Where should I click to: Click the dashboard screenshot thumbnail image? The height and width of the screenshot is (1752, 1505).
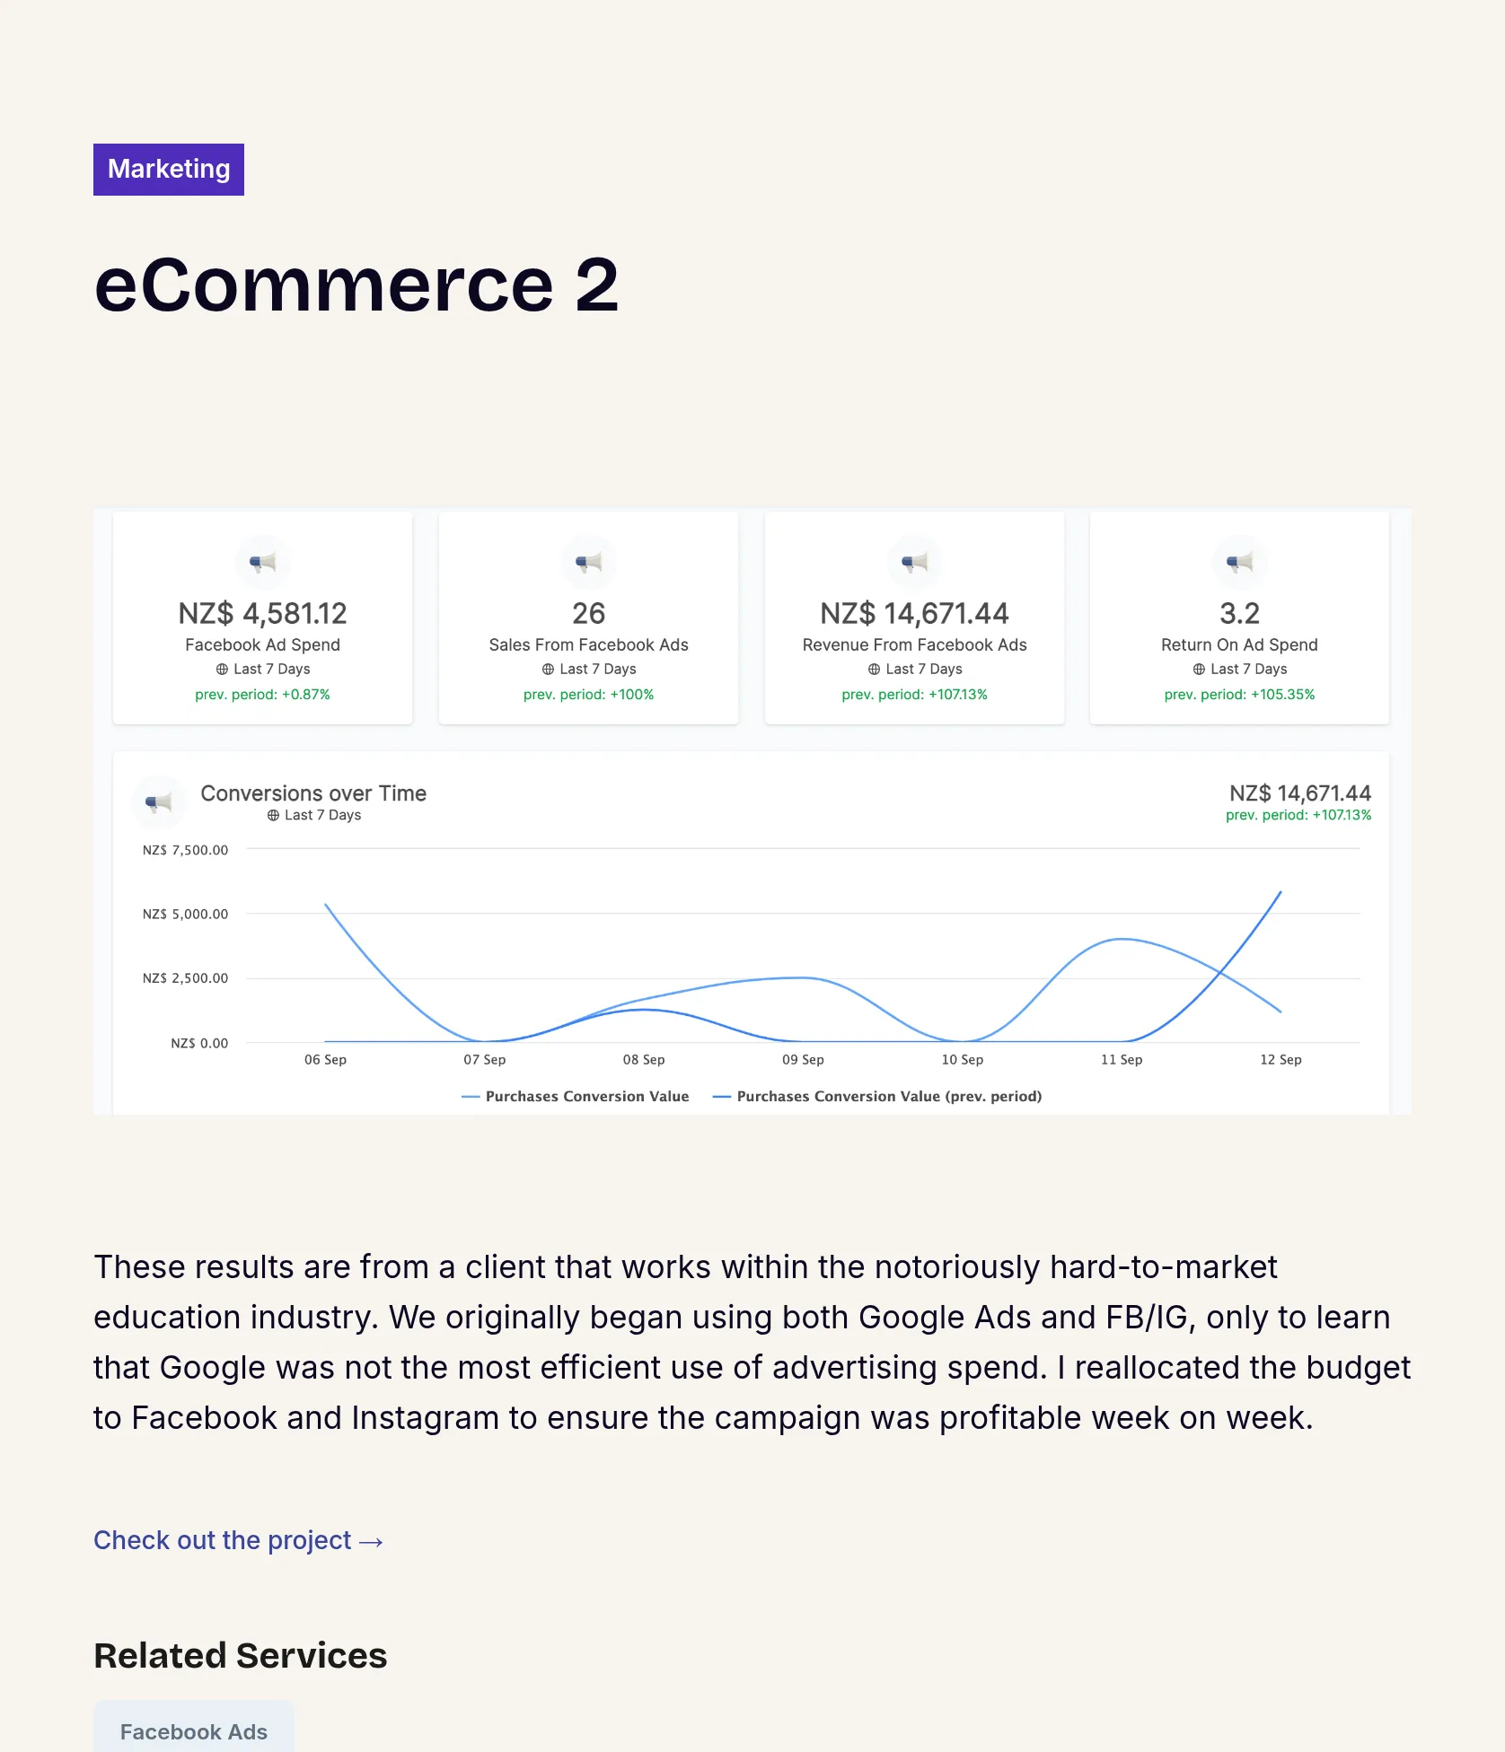[x=752, y=811]
